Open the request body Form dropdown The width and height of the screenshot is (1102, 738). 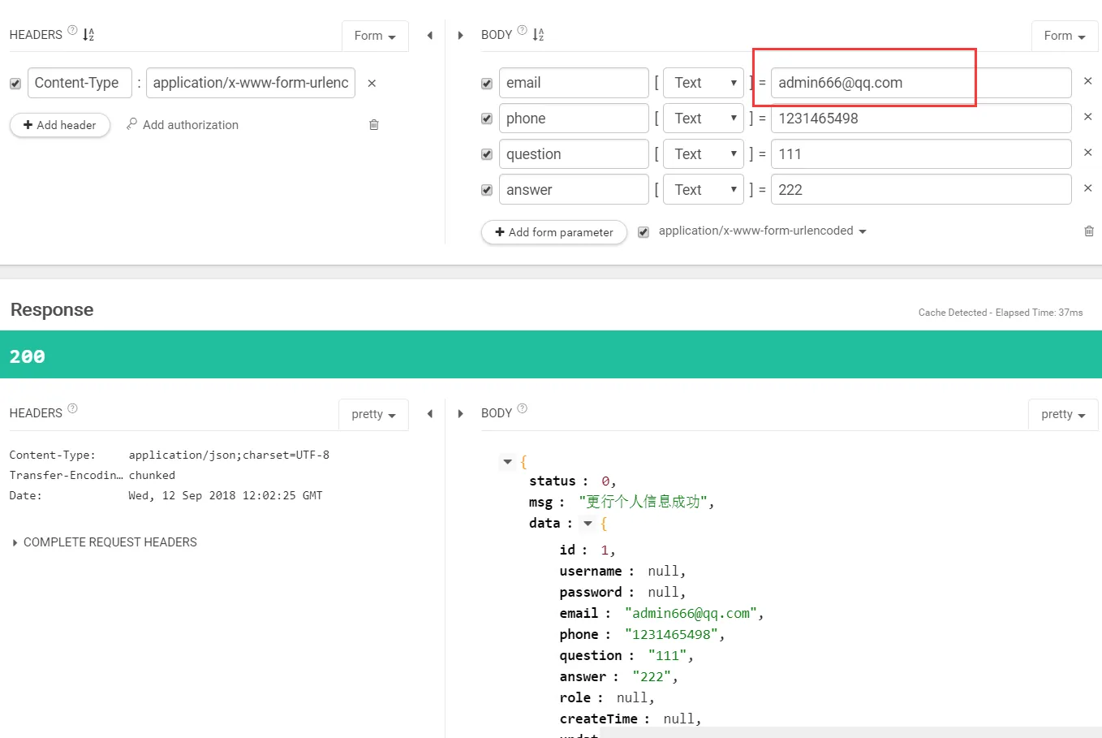[1065, 36]
